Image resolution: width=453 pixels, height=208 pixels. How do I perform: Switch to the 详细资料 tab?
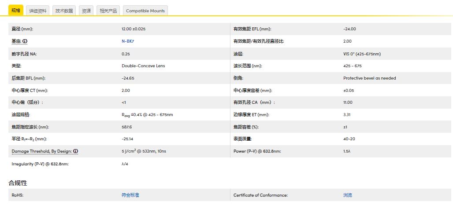pos(38,11)
